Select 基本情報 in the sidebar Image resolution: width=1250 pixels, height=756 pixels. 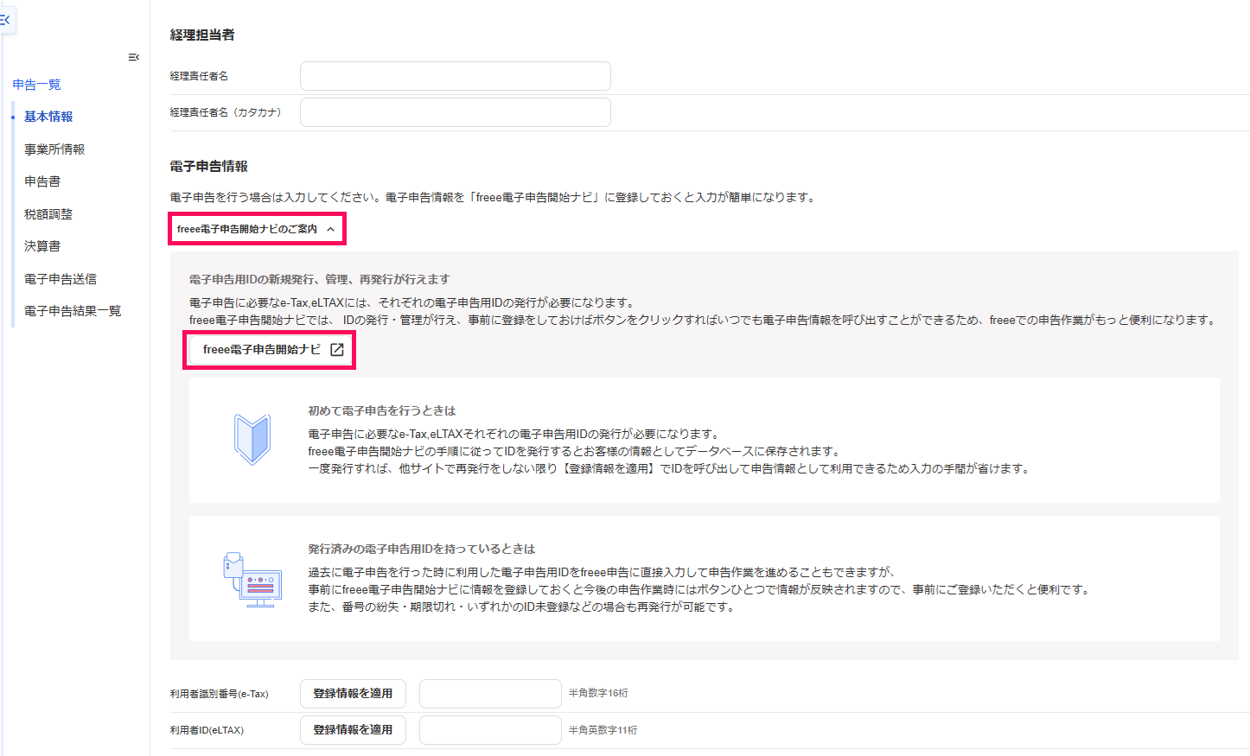tap(48, 117)
